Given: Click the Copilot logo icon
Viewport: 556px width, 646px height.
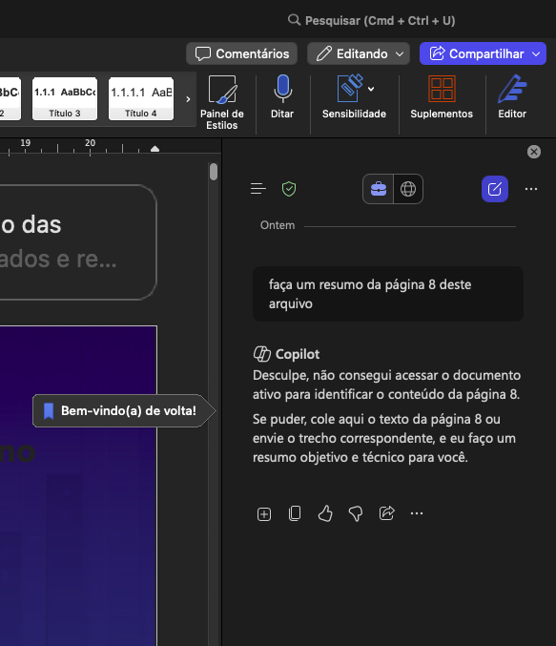Looking at the screenshot, I should tap(261, 354).
